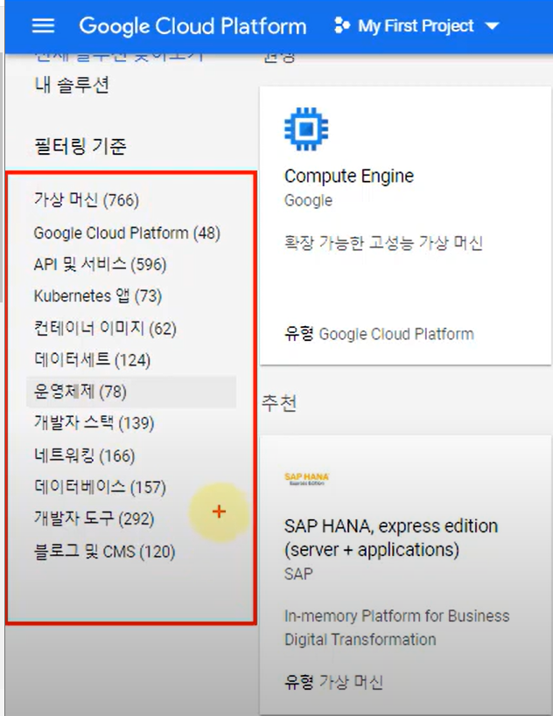553x716 pixels.
Task: Click 유형 Google Cloud Platform label
Action: (379, 334)
